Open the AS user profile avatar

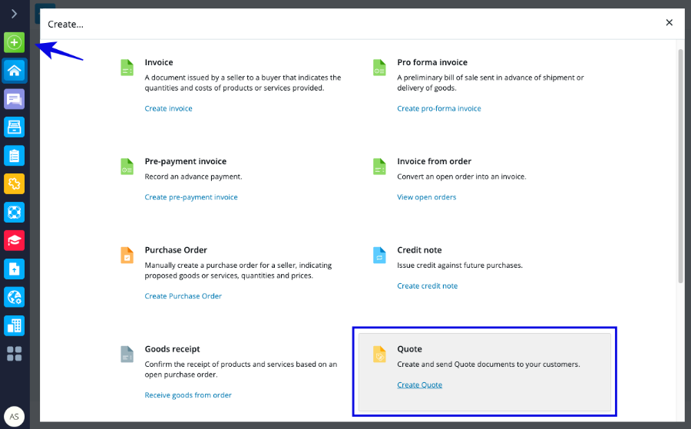tap(15, 417)
